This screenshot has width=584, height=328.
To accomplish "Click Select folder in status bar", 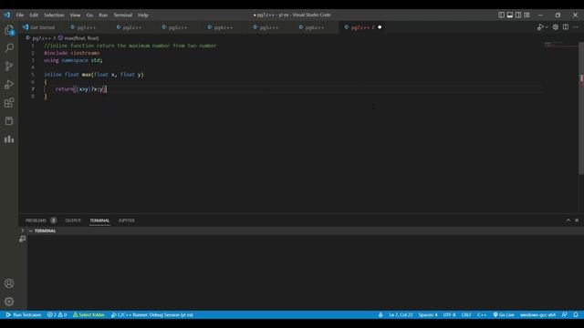I will coord(89,315).
